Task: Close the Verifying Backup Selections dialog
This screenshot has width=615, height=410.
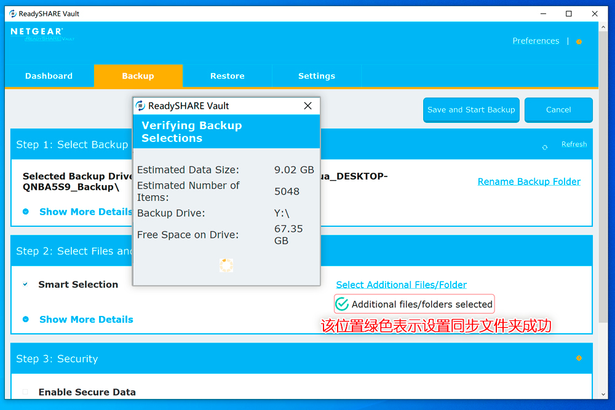Action: coord(308,106)
